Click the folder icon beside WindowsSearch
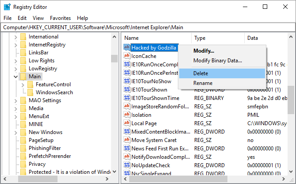This screenshot has width=296, height=184. pos(30,92)
